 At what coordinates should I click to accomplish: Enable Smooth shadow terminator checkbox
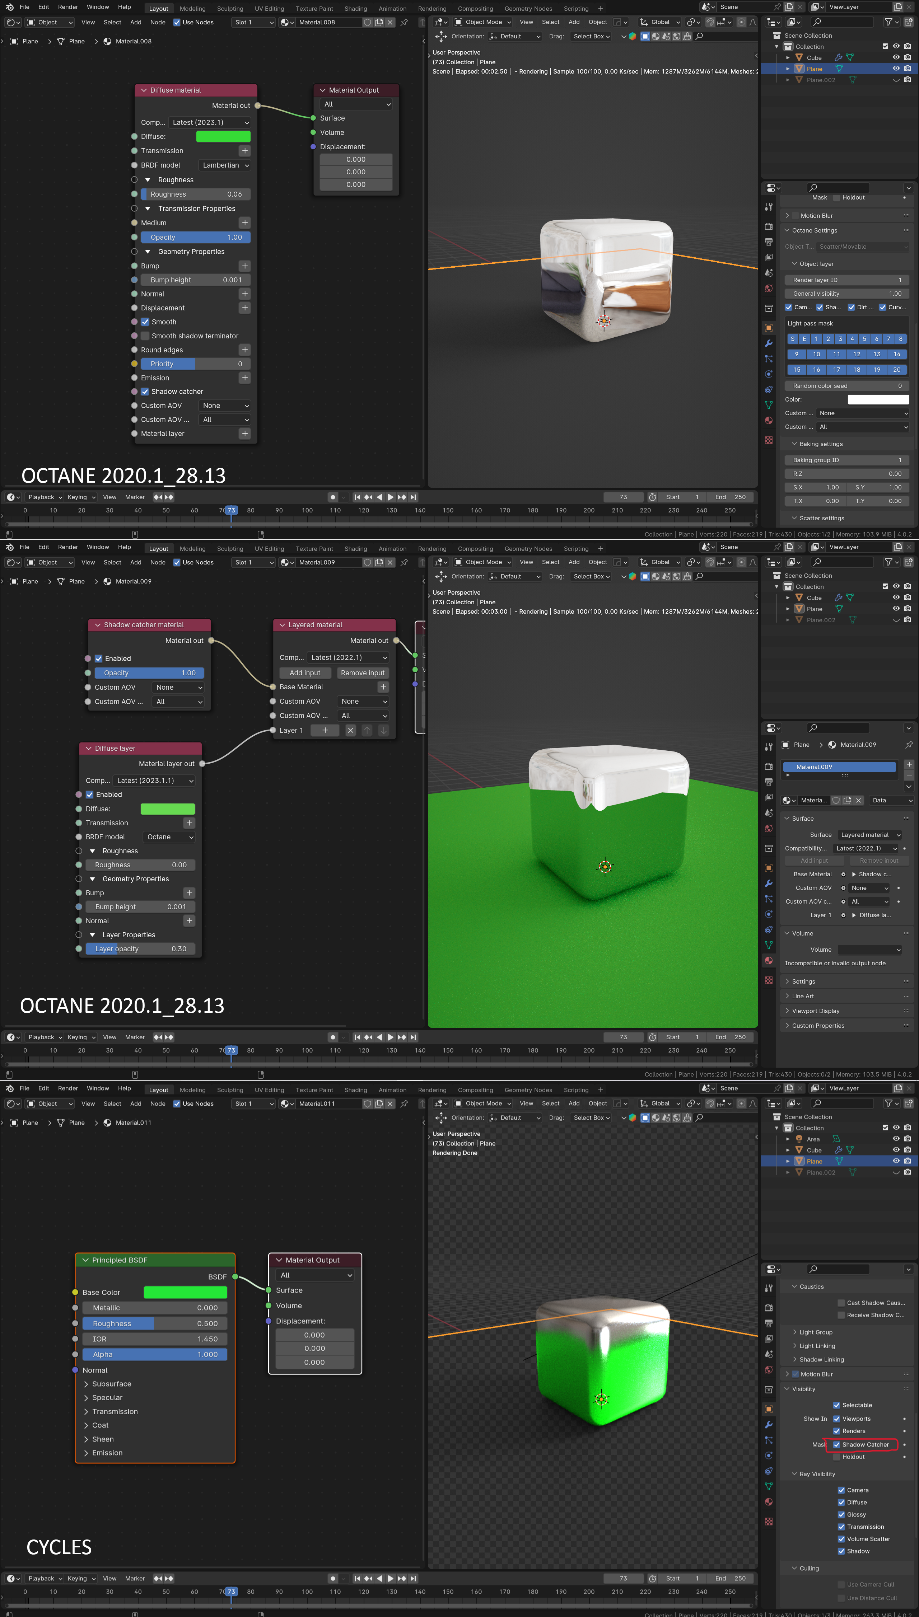tap(145, 336)
